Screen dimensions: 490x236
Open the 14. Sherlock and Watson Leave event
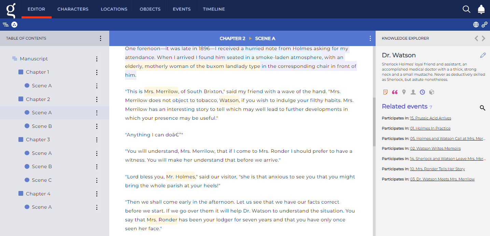pos(448,159)
